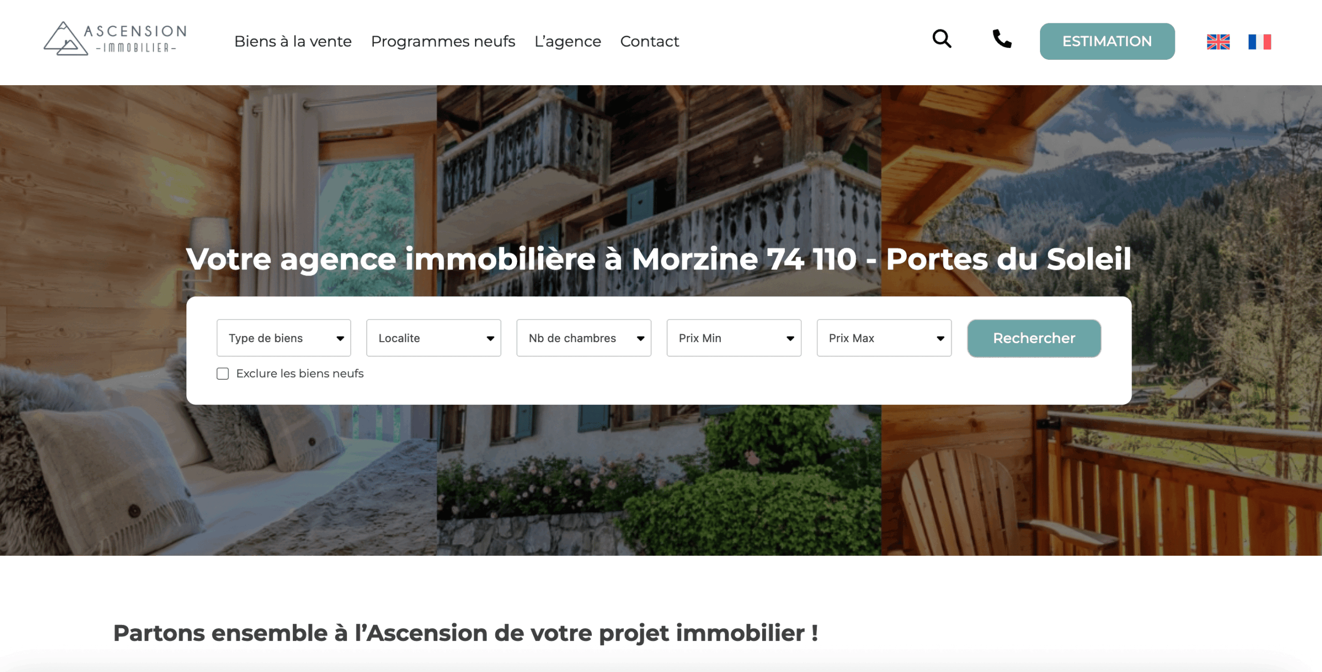Screen dimensions: 1322x672
Task: Open the Localite dropdown
Action: tap(434, 338)
